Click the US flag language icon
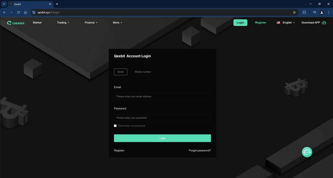 tap(278, 22)
